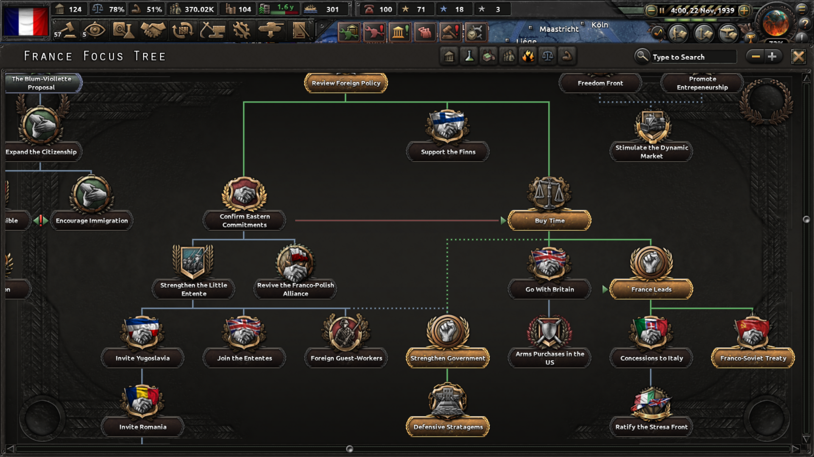
Task: Toggle the flame war focus filter
Action: (x=528, y=56)
